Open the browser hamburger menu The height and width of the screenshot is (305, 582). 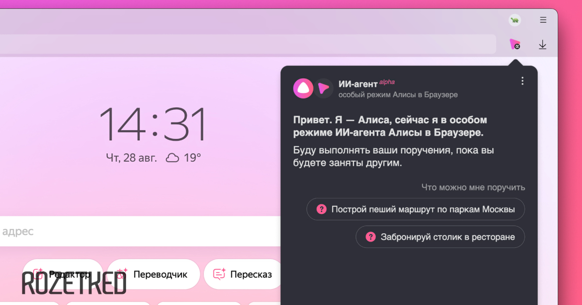tap(543, 20)
